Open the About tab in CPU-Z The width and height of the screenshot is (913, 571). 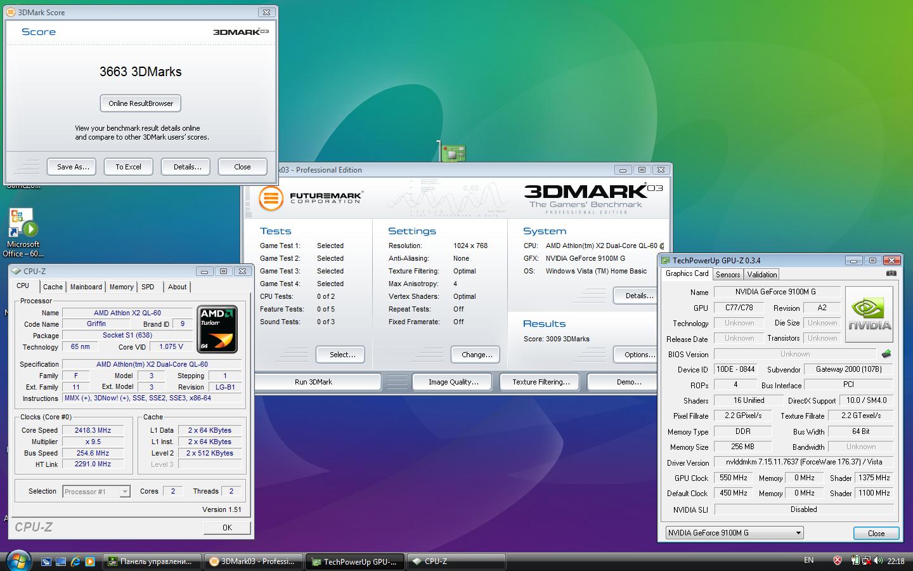click(x=177, y=287)
